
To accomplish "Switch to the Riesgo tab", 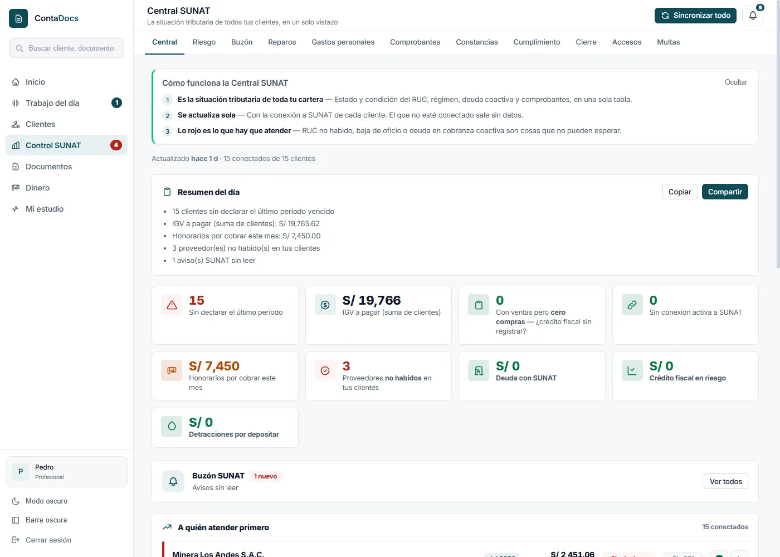I will point(204,42).
